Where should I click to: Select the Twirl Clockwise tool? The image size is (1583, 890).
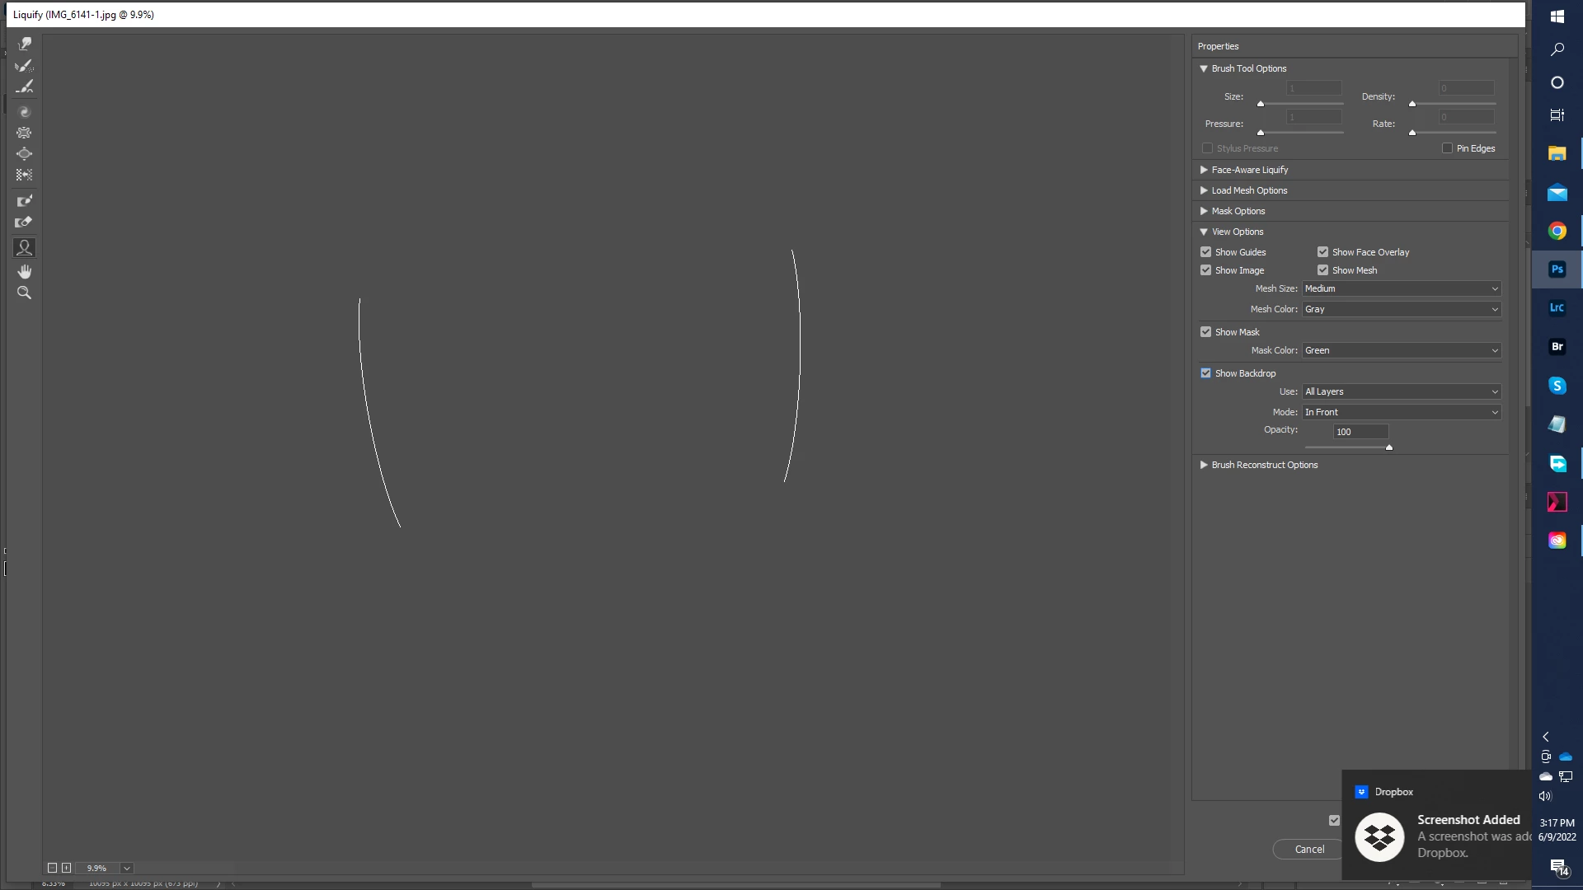[25, 112]
